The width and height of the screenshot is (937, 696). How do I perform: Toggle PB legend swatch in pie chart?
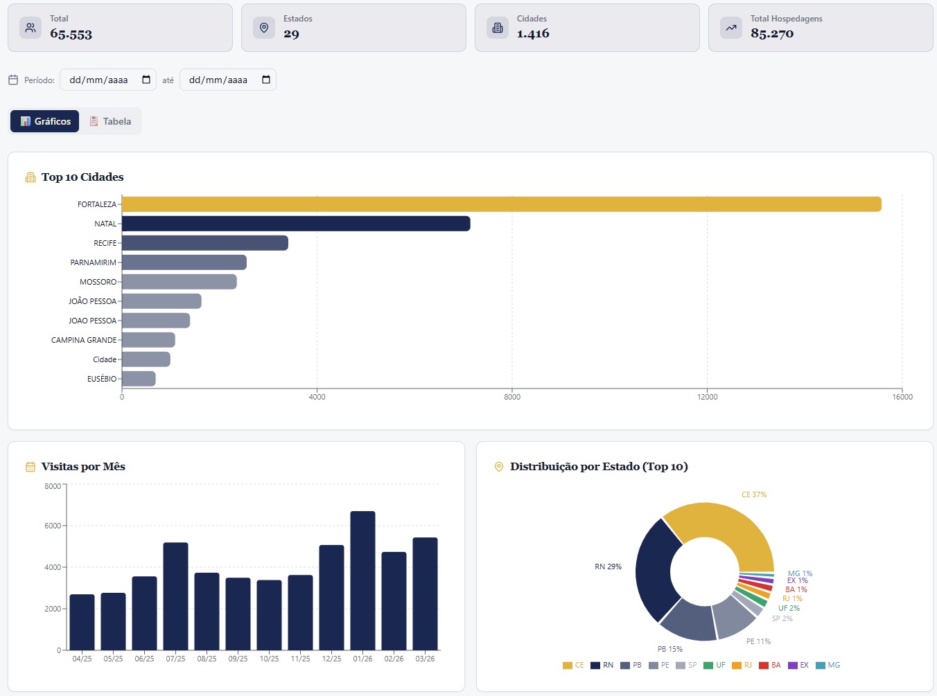click(625, 666)
